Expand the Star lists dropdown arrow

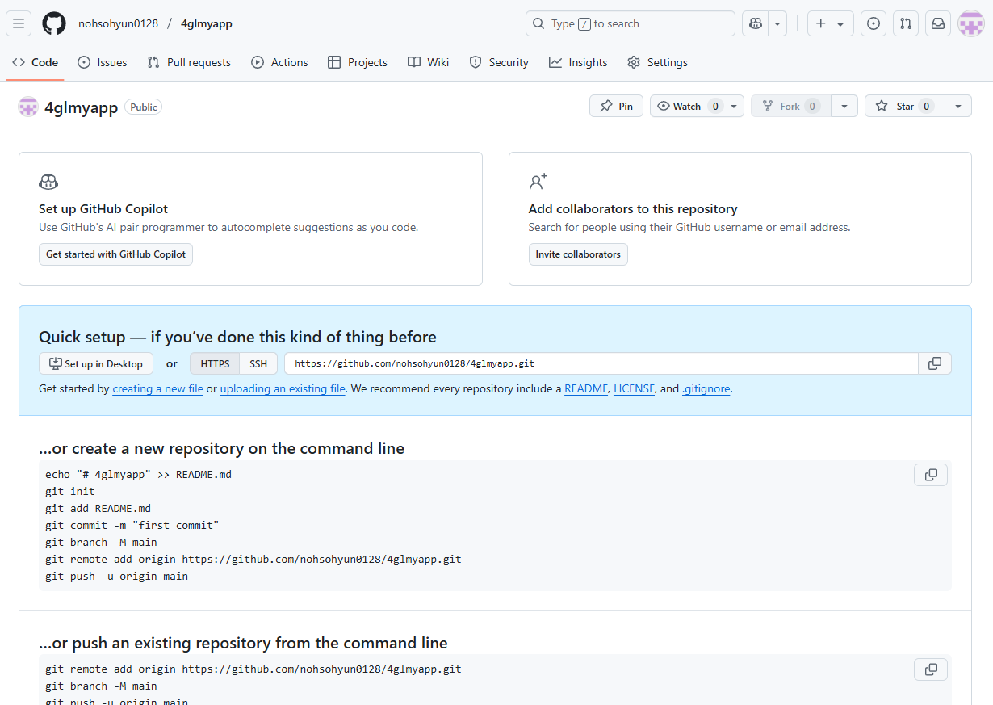[957, 106]
